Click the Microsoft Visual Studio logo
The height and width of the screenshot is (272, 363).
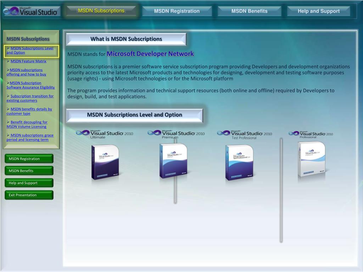32,11
